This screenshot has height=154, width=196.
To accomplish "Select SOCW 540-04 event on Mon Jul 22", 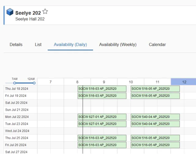I will pyautogui.click(x=155, y=117).
